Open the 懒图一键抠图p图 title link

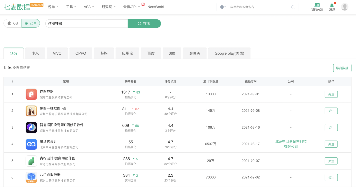click(x=53, y=108)
